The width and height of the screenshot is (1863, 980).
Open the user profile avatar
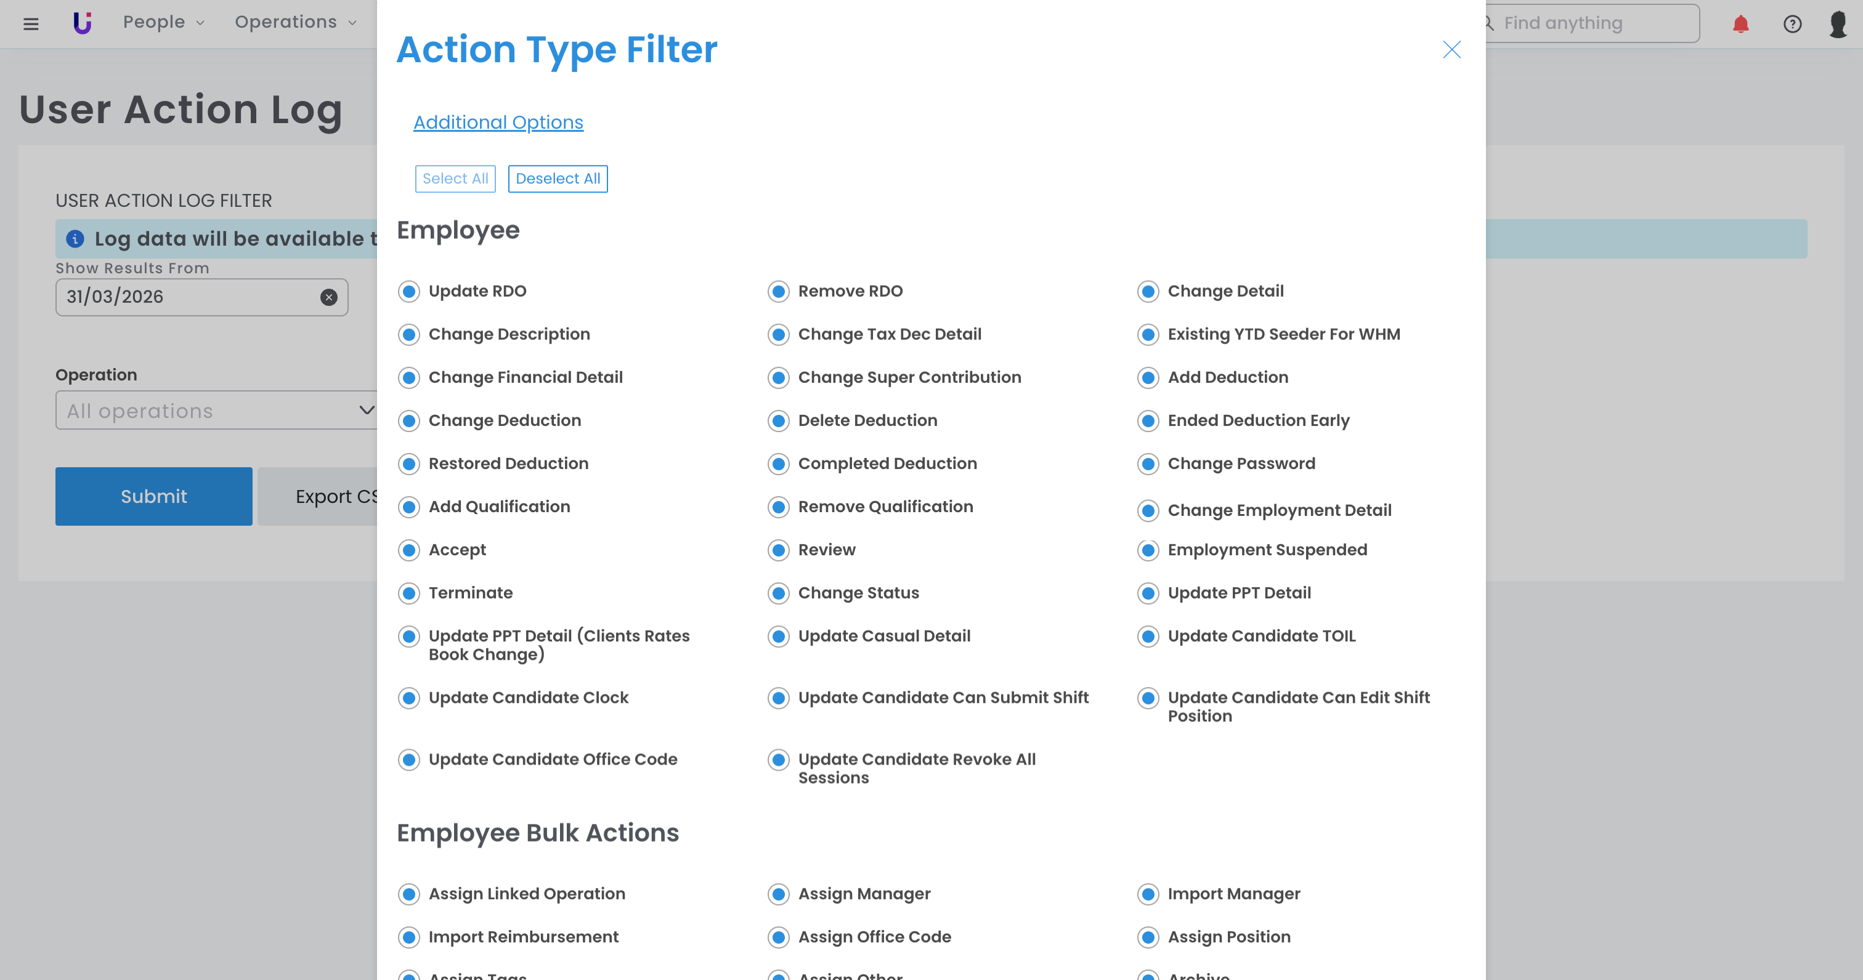[1838, 24]
